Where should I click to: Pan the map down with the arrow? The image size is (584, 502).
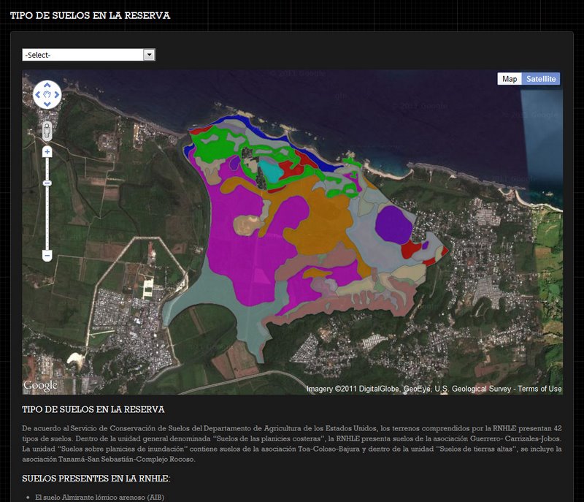pos(47,104)
